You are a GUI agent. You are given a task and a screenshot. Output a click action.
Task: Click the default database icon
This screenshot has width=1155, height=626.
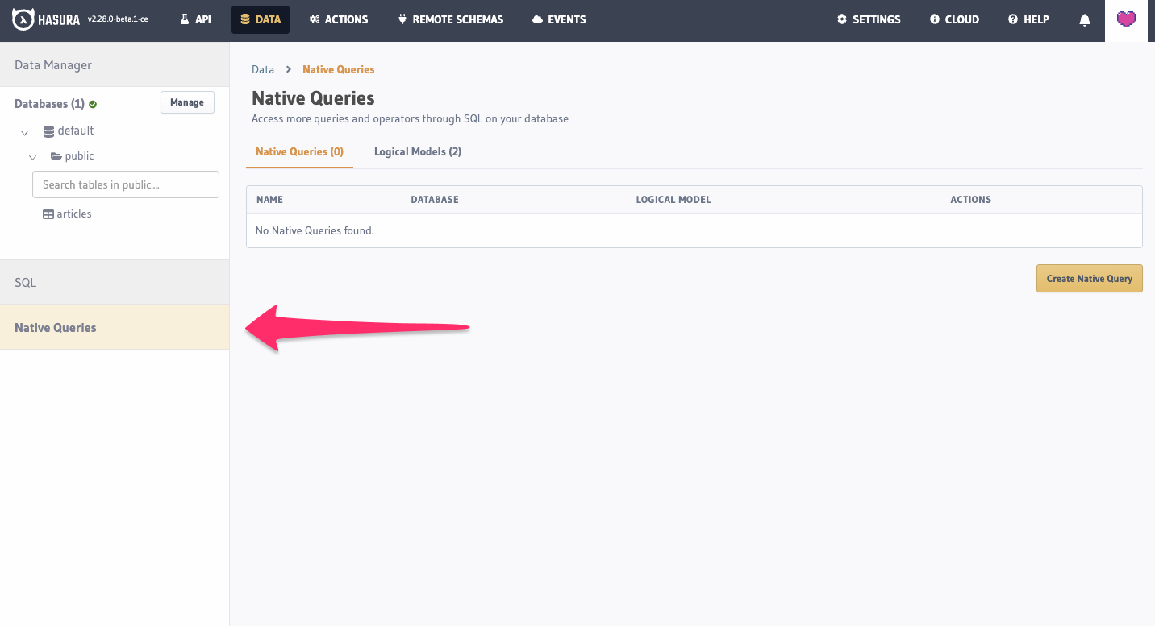coord(48,131)
